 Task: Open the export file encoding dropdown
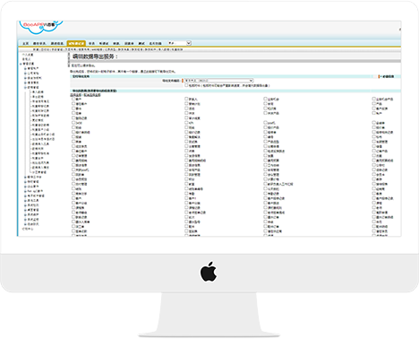tap(219, 81)
